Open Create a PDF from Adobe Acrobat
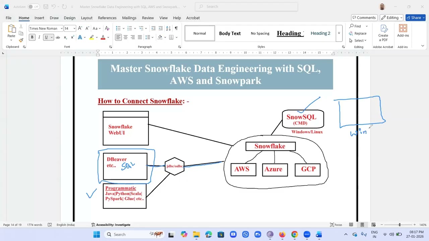Screen dimensions: 429x241 coord(383,33)
